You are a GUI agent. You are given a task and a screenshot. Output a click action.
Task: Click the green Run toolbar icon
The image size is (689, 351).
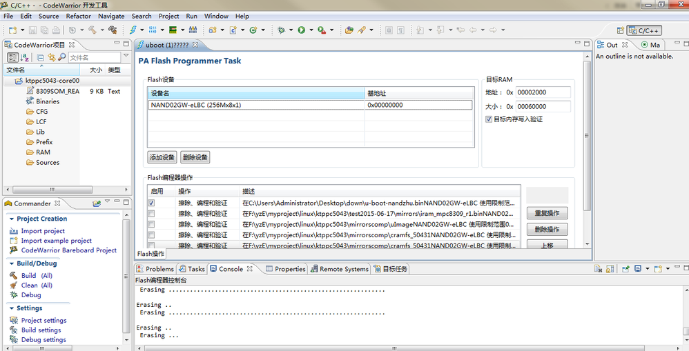point(302,30)
